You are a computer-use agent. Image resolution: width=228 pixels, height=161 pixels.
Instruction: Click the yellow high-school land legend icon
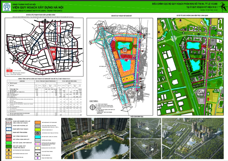coord(8,150)
